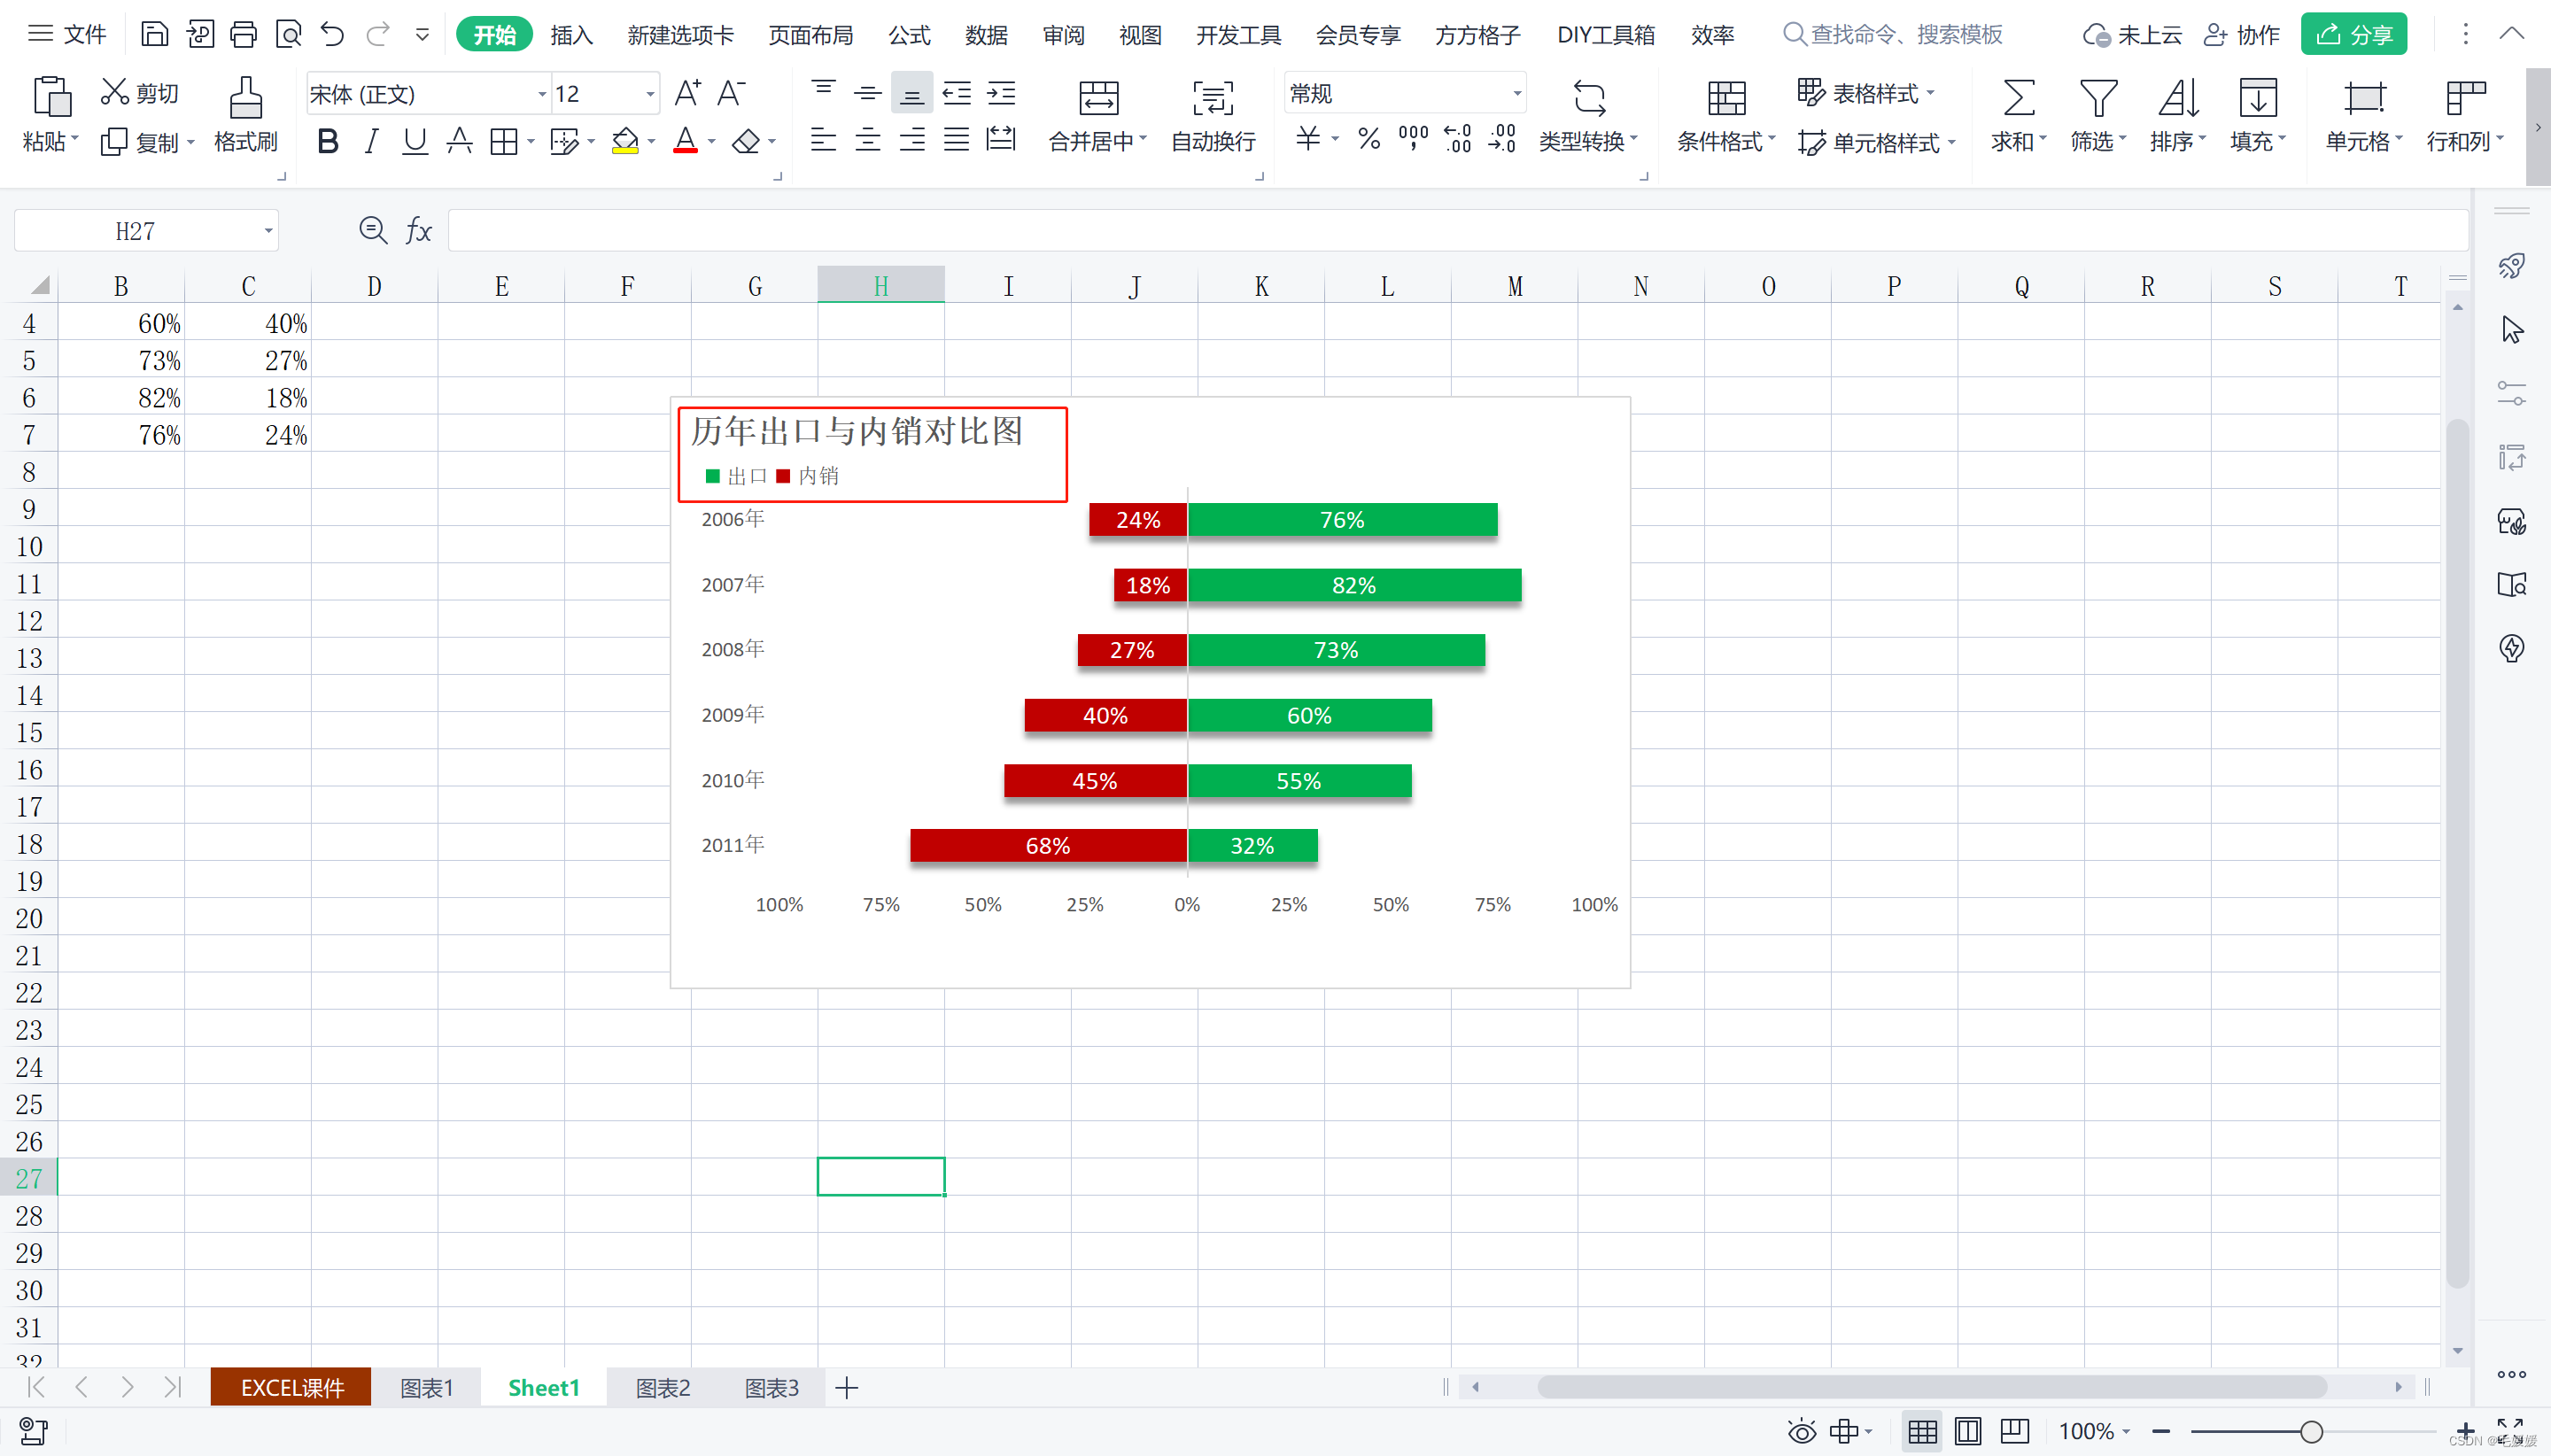Switch to the 插入 tab
Viewport: 2551px width, 1456px height.
coord(571,35)
